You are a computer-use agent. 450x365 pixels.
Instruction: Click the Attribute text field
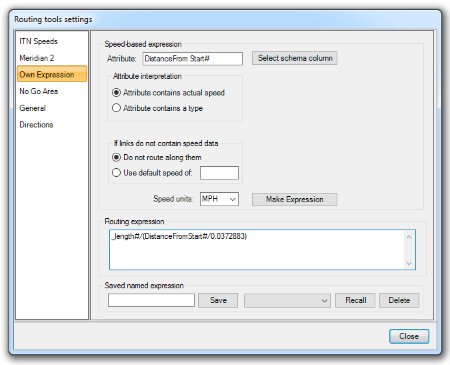pos(192,59)
